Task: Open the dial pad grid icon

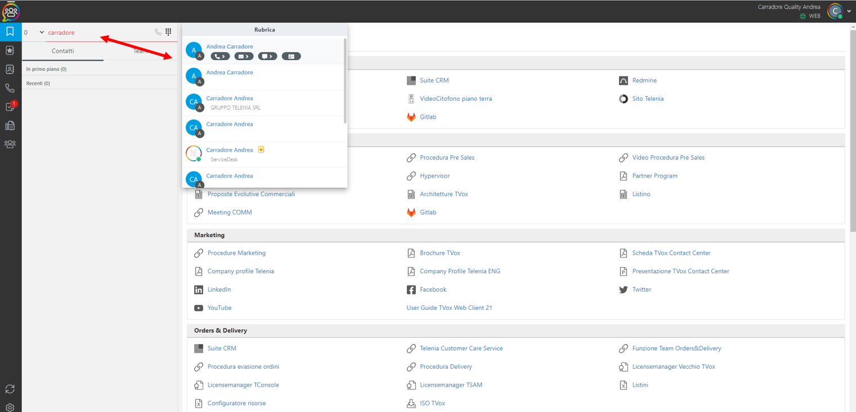Action: point(168,32)
